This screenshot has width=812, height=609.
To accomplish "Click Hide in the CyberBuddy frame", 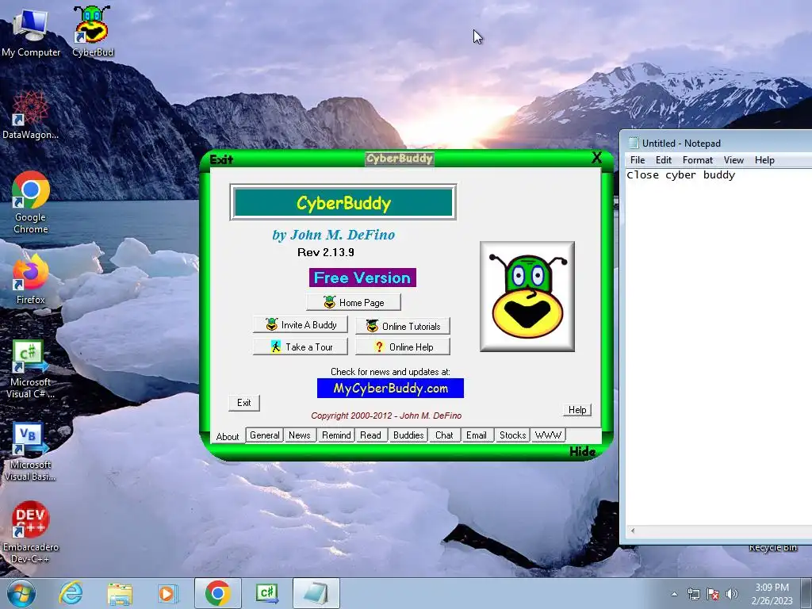I will pos(583,451).
